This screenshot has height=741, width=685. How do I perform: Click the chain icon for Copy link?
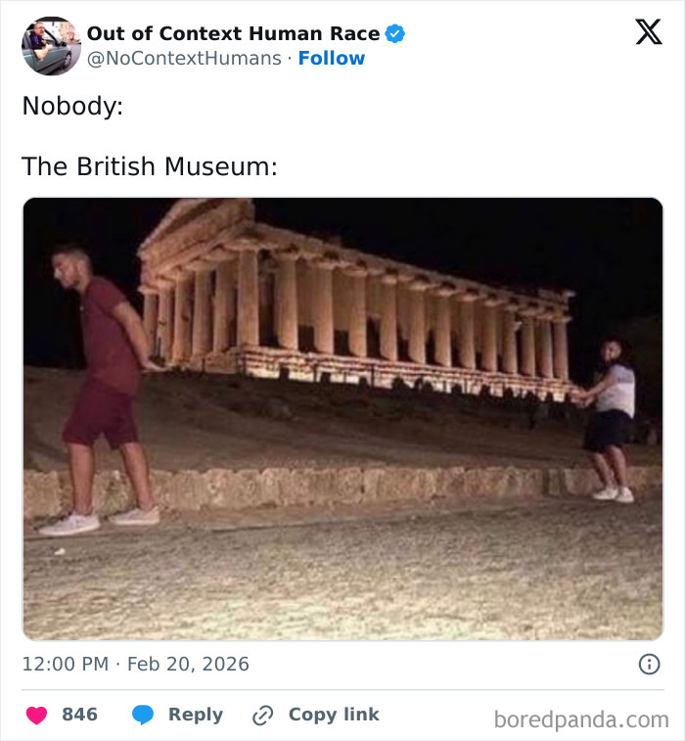(262, 715)
